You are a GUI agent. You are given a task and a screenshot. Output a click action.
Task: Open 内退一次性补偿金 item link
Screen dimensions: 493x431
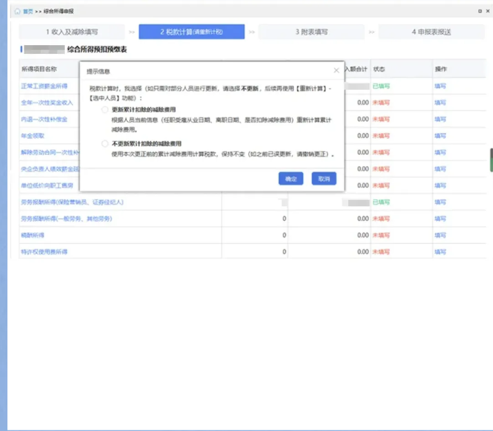click(x=45, y=120)
